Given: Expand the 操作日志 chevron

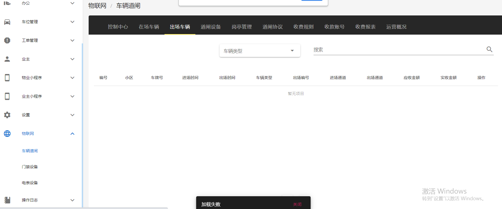Looking at the screenshot, I should tap(72, 200).
